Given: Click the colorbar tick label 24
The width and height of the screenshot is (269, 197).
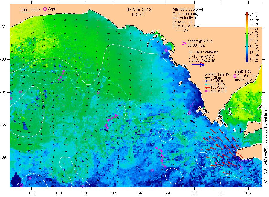Looking at the screenshot, I should [x=251, y=14].
